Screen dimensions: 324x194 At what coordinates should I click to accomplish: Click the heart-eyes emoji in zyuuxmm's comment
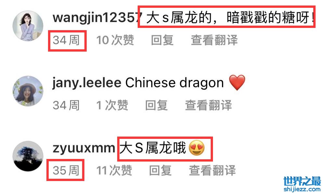(x=197, y=148)
